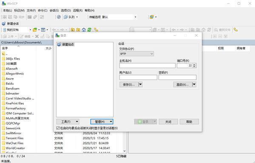Click the remote panel home directory icon

(x=204, y=30)
